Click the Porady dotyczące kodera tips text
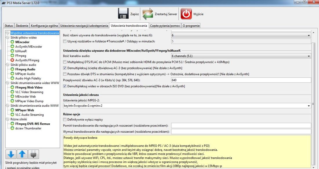319x169 pixels. [81, 138]
